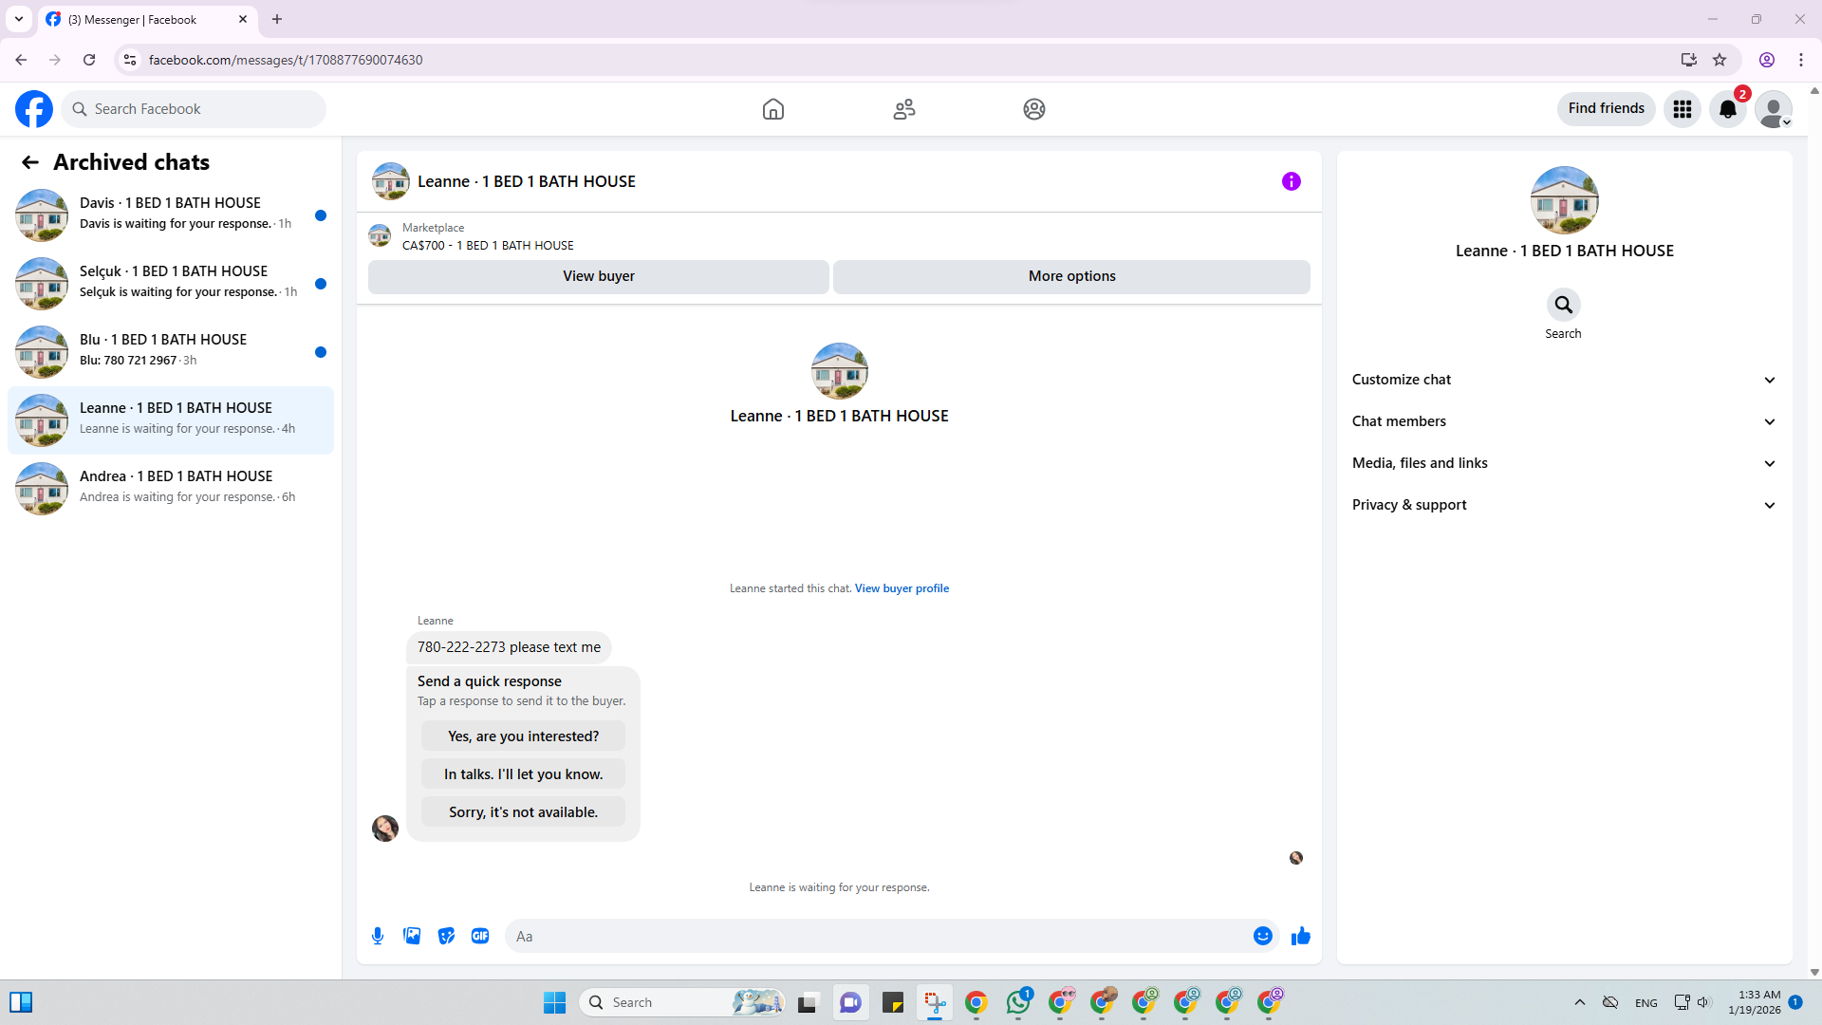Open the emoji picker in message box
The height and width of the screenshot is (1025, 1822).
1262,936
